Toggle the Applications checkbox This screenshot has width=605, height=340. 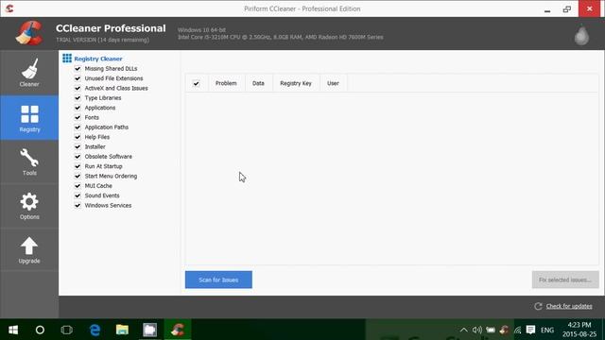click(x=78, y=108)
